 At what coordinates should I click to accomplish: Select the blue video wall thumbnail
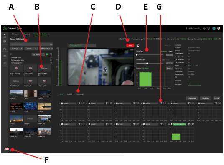point(30,106)
